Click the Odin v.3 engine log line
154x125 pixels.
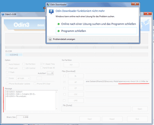click(21, 94)
